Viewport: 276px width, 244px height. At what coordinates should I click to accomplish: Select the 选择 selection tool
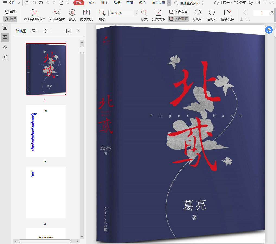[10, 19]
